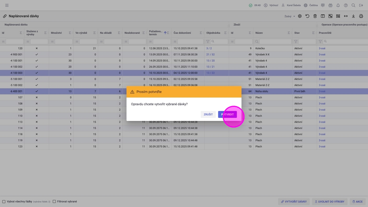Click the notifications bell icon
Screen dimensions: 368x207
point(338,5)
